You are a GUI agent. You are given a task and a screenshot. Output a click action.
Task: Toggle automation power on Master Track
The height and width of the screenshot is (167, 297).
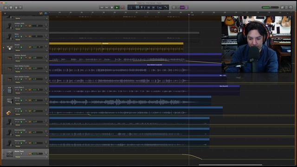pos(30,154)
